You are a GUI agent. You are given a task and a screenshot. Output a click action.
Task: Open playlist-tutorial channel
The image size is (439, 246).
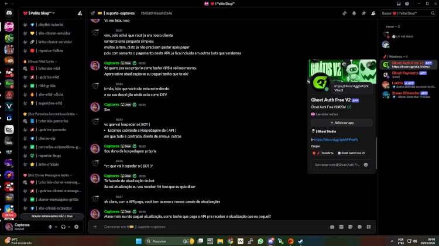point(52,25)
